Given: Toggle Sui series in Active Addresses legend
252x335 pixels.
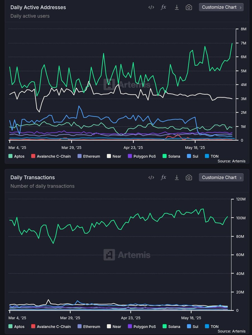Looking at the screenshot, I should (192, 156).
